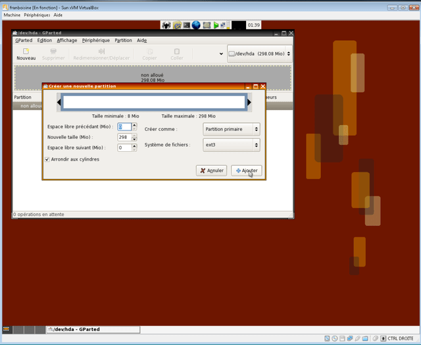Decrease Nouvelle taille spinner value

tap(134, 139)
